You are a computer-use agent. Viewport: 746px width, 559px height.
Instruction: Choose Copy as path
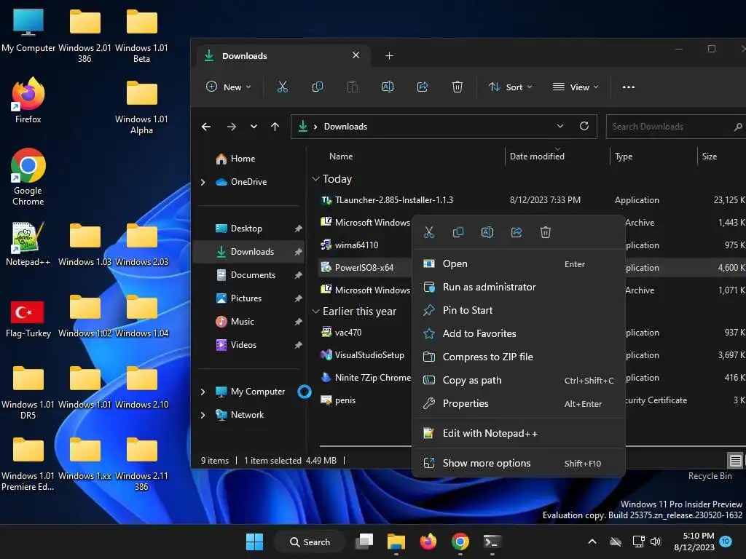[x=518, y=380]
